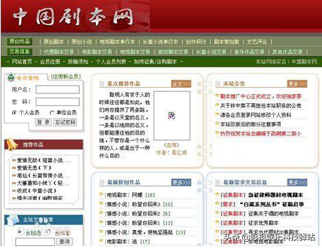Open the 投稿须知 link
This screenshot has height=248, width=322.
78,61
